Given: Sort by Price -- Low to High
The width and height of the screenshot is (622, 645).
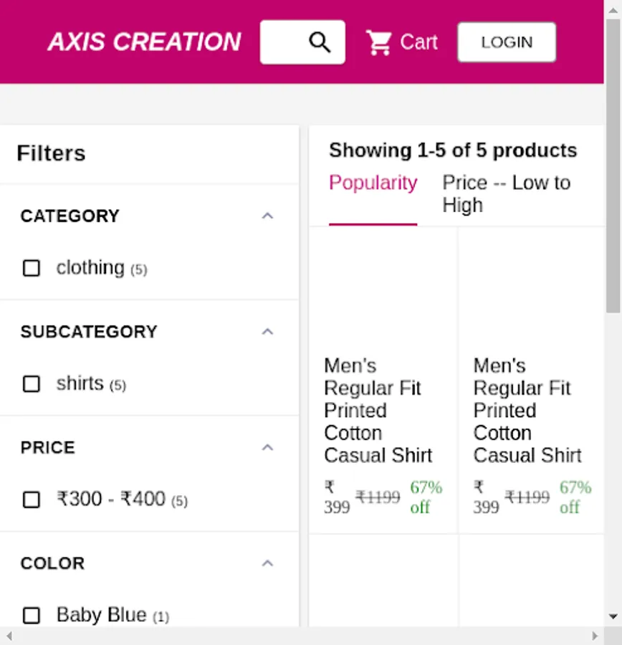Looking at the screenshot, I should tap(506, 193).
